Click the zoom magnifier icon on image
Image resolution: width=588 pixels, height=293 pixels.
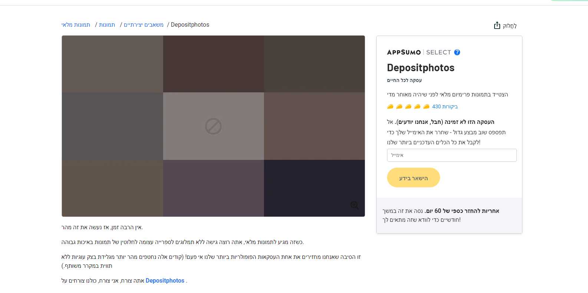point(354,205)
